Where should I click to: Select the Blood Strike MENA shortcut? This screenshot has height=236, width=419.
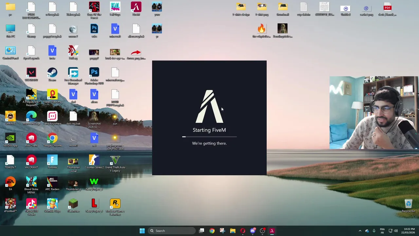point(31,185)
